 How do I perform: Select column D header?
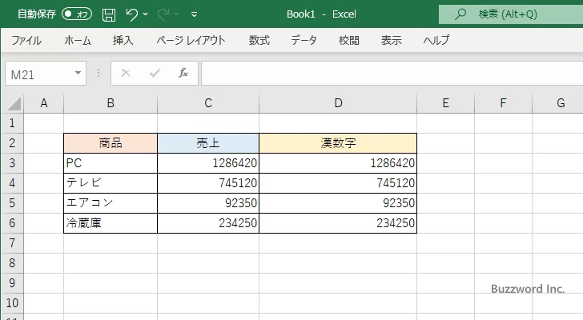point(338,103)
